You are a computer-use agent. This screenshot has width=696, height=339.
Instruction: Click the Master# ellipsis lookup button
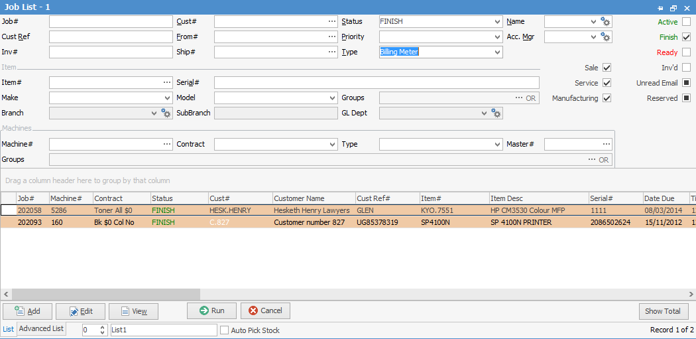click(606, 144)
